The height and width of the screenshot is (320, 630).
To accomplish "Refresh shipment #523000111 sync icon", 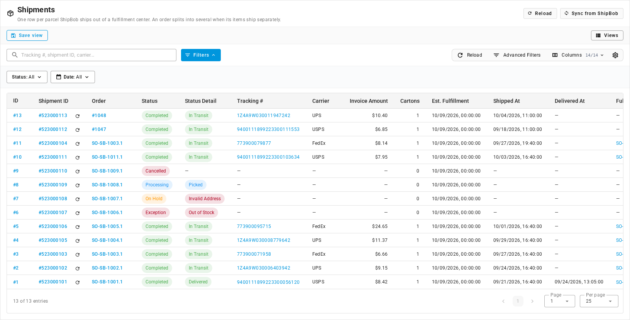I will 77,157.
